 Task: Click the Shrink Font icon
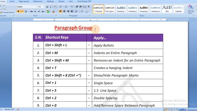click(51, 7)
